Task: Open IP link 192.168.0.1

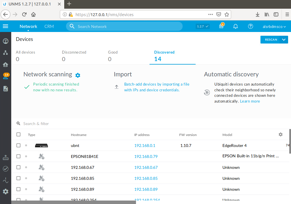Action: click(x=145, y=146)
